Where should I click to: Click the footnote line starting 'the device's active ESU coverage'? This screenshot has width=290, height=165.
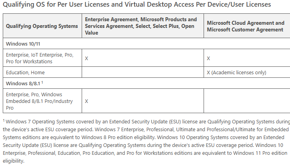[146, 130]
